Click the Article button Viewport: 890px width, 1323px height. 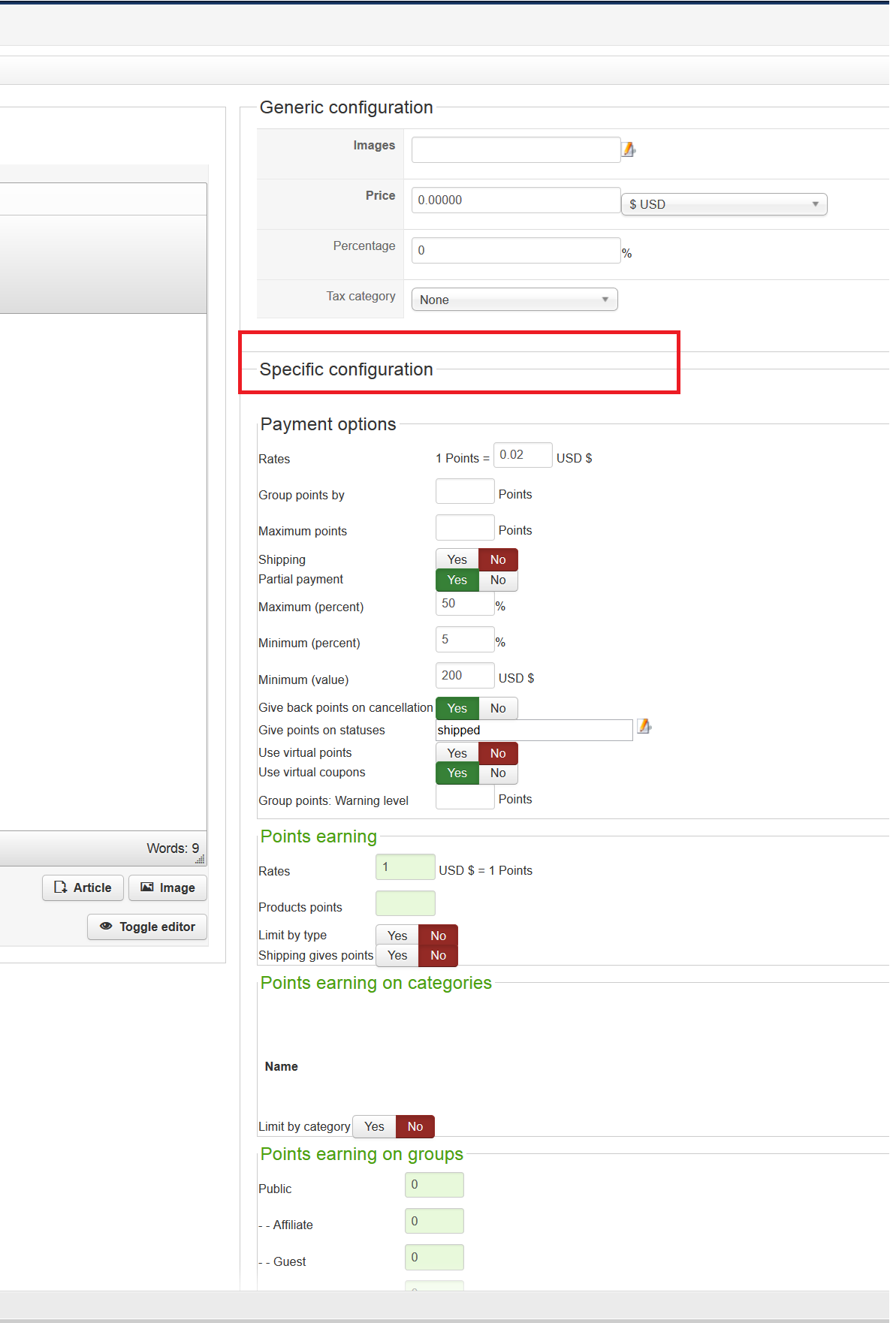(x=83, y=888)
